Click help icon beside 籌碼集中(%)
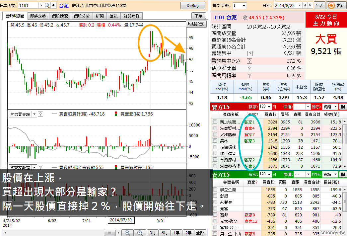This screenshot has height=236, width=347. pos(249,61)
